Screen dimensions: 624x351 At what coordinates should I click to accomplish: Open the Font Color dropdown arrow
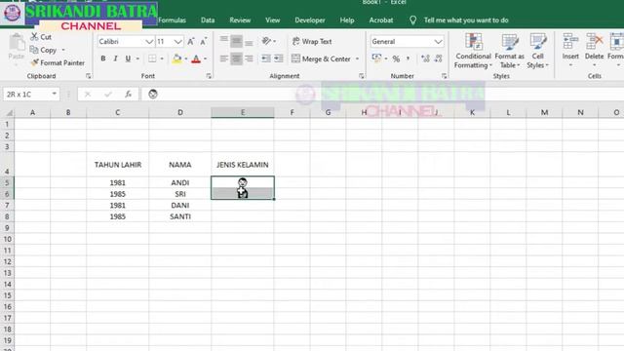tap(206, 58)
